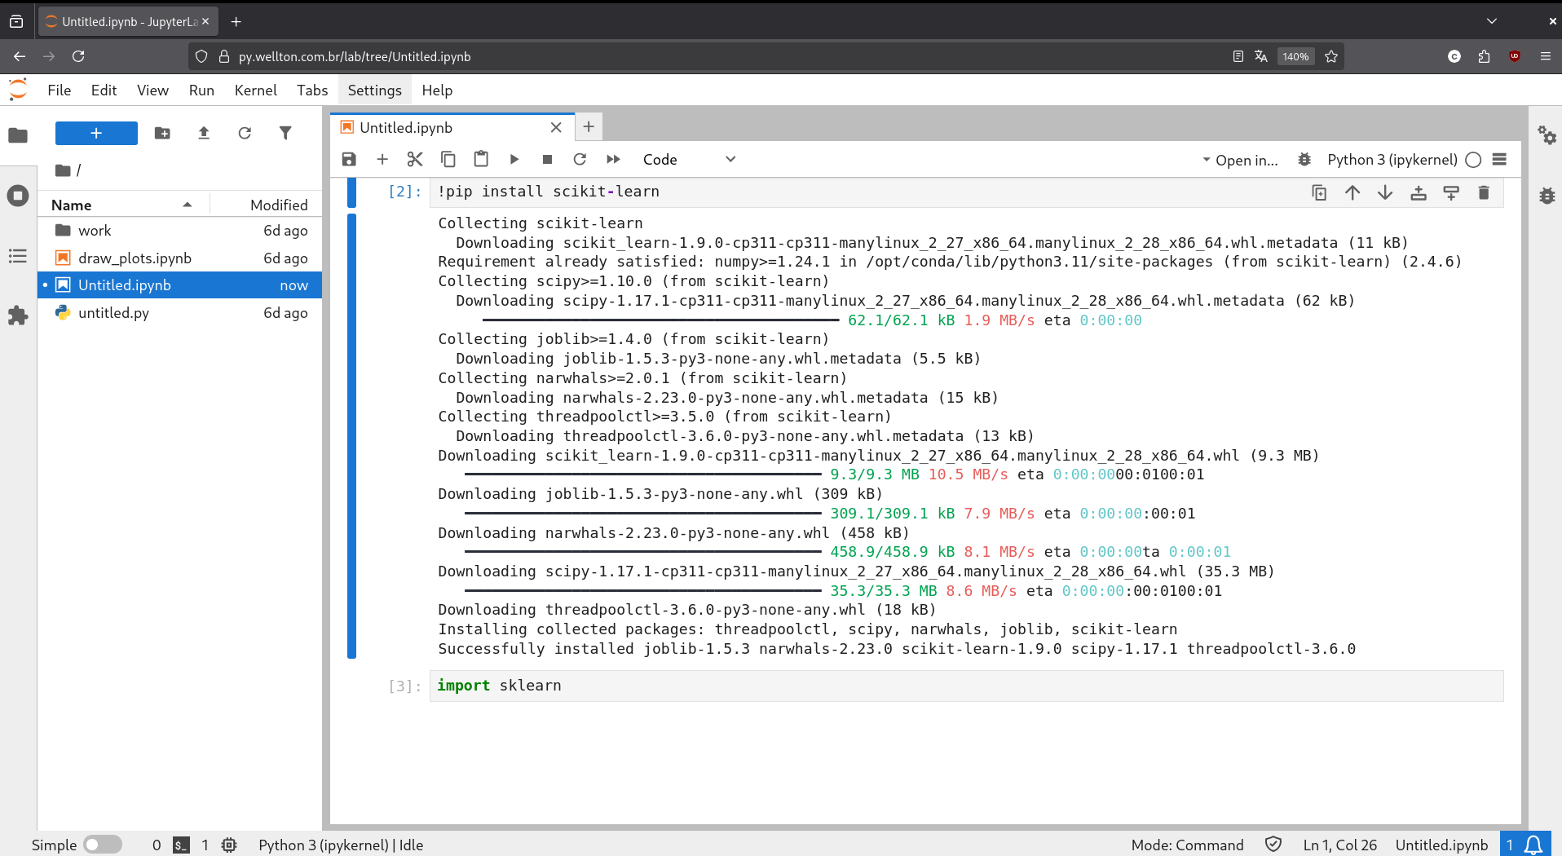Open the Edit menu
1562x856 pixels.
(x=104, y=90)
